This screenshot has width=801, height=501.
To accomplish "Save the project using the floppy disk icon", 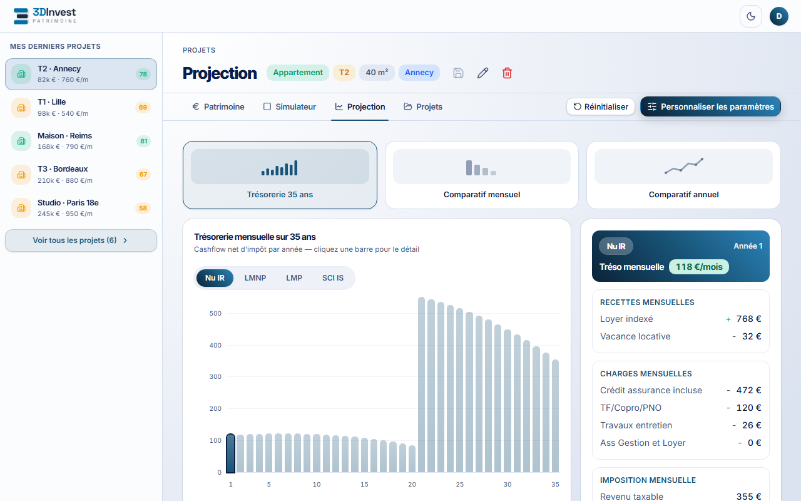I will click(458, 73).
